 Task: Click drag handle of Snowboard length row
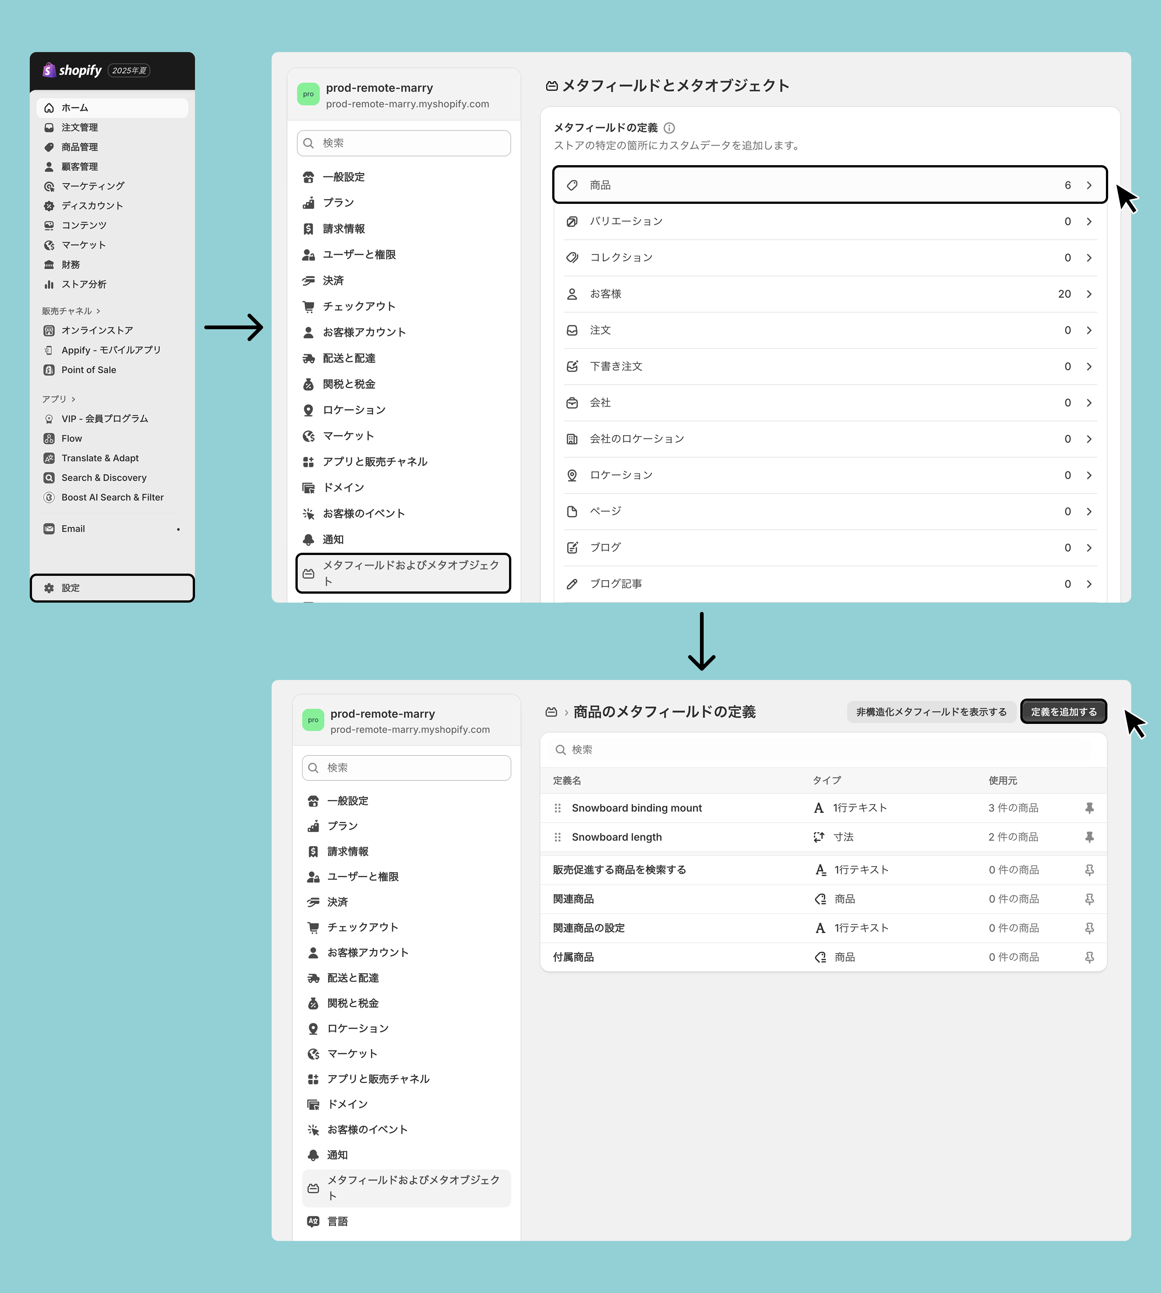(x=557, y=837)
